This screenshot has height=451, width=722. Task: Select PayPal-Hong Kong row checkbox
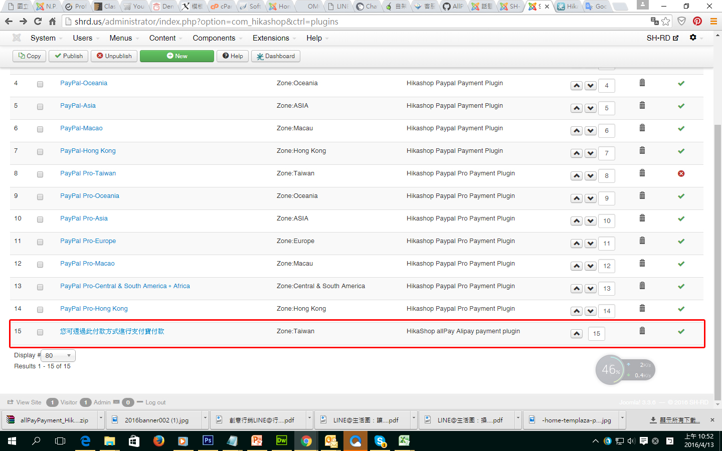pos(40,152)
